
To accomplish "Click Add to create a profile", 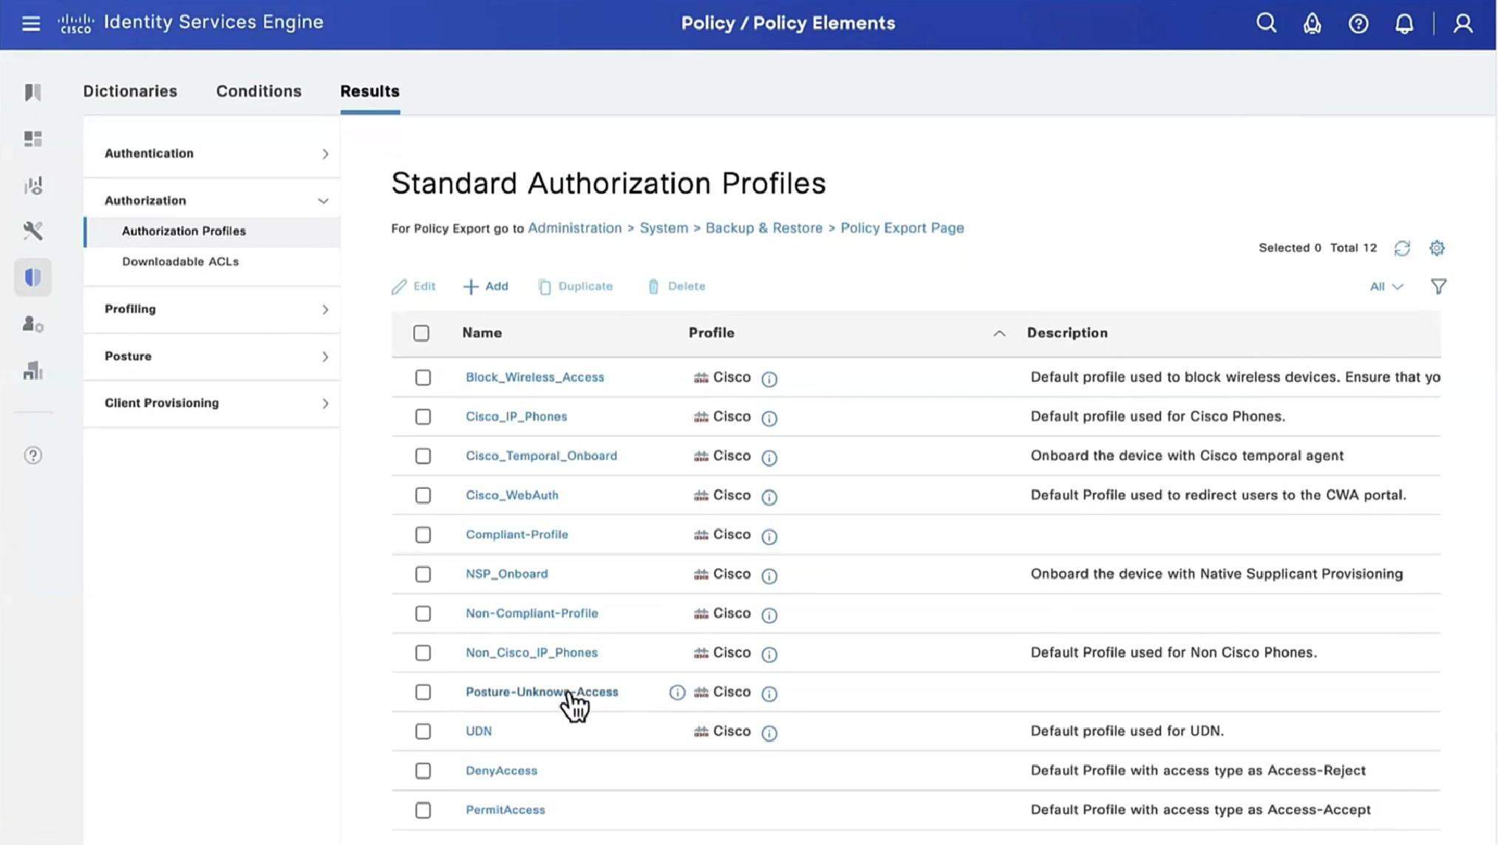I will pos(486,286).
